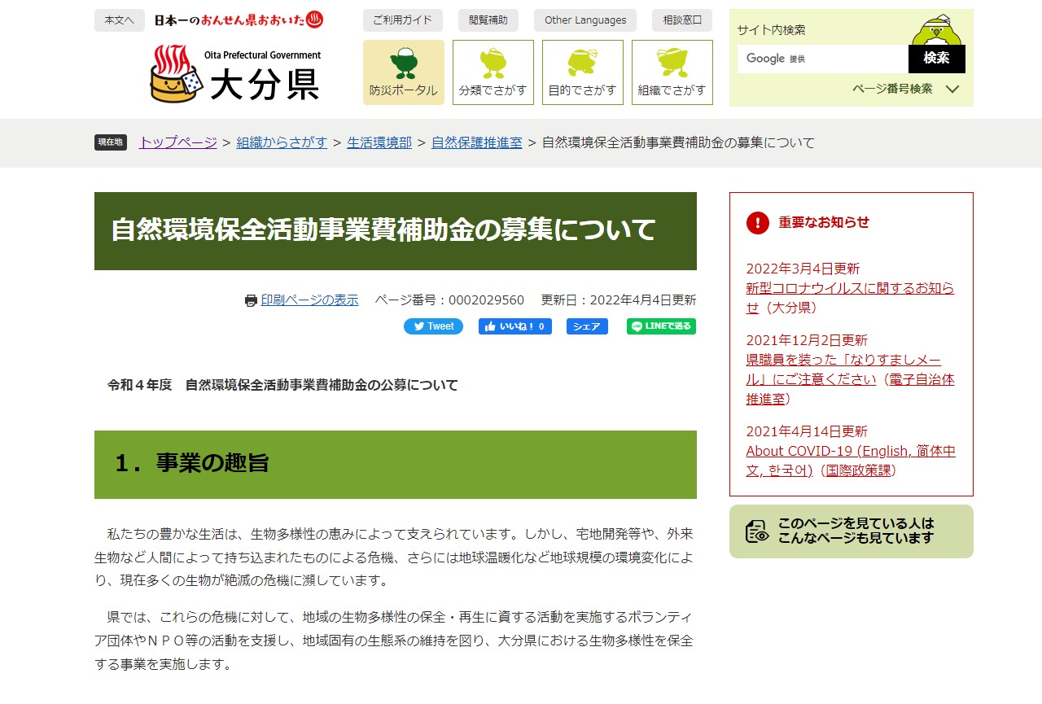1042x704 pixels.
Task: Send page with LINEで送る button
Action: click(x=661, y=326)
